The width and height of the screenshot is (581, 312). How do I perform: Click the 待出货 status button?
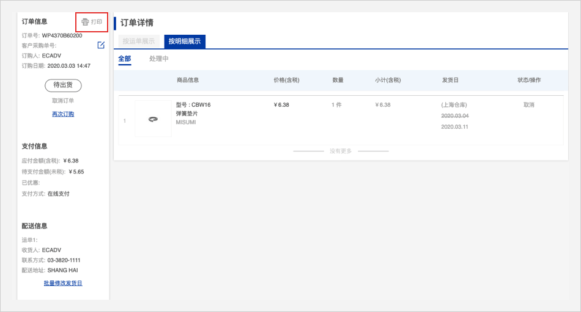pyautogui.click(x=63, y=85)
